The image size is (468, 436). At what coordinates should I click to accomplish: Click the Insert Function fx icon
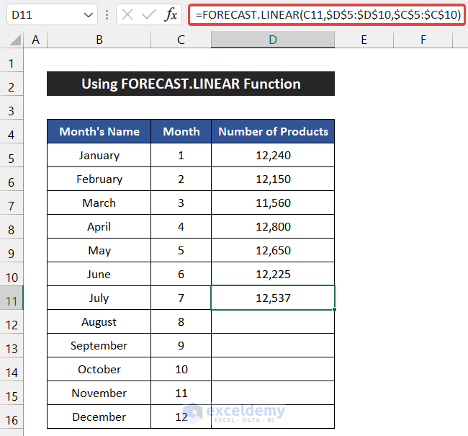(171, 14)
